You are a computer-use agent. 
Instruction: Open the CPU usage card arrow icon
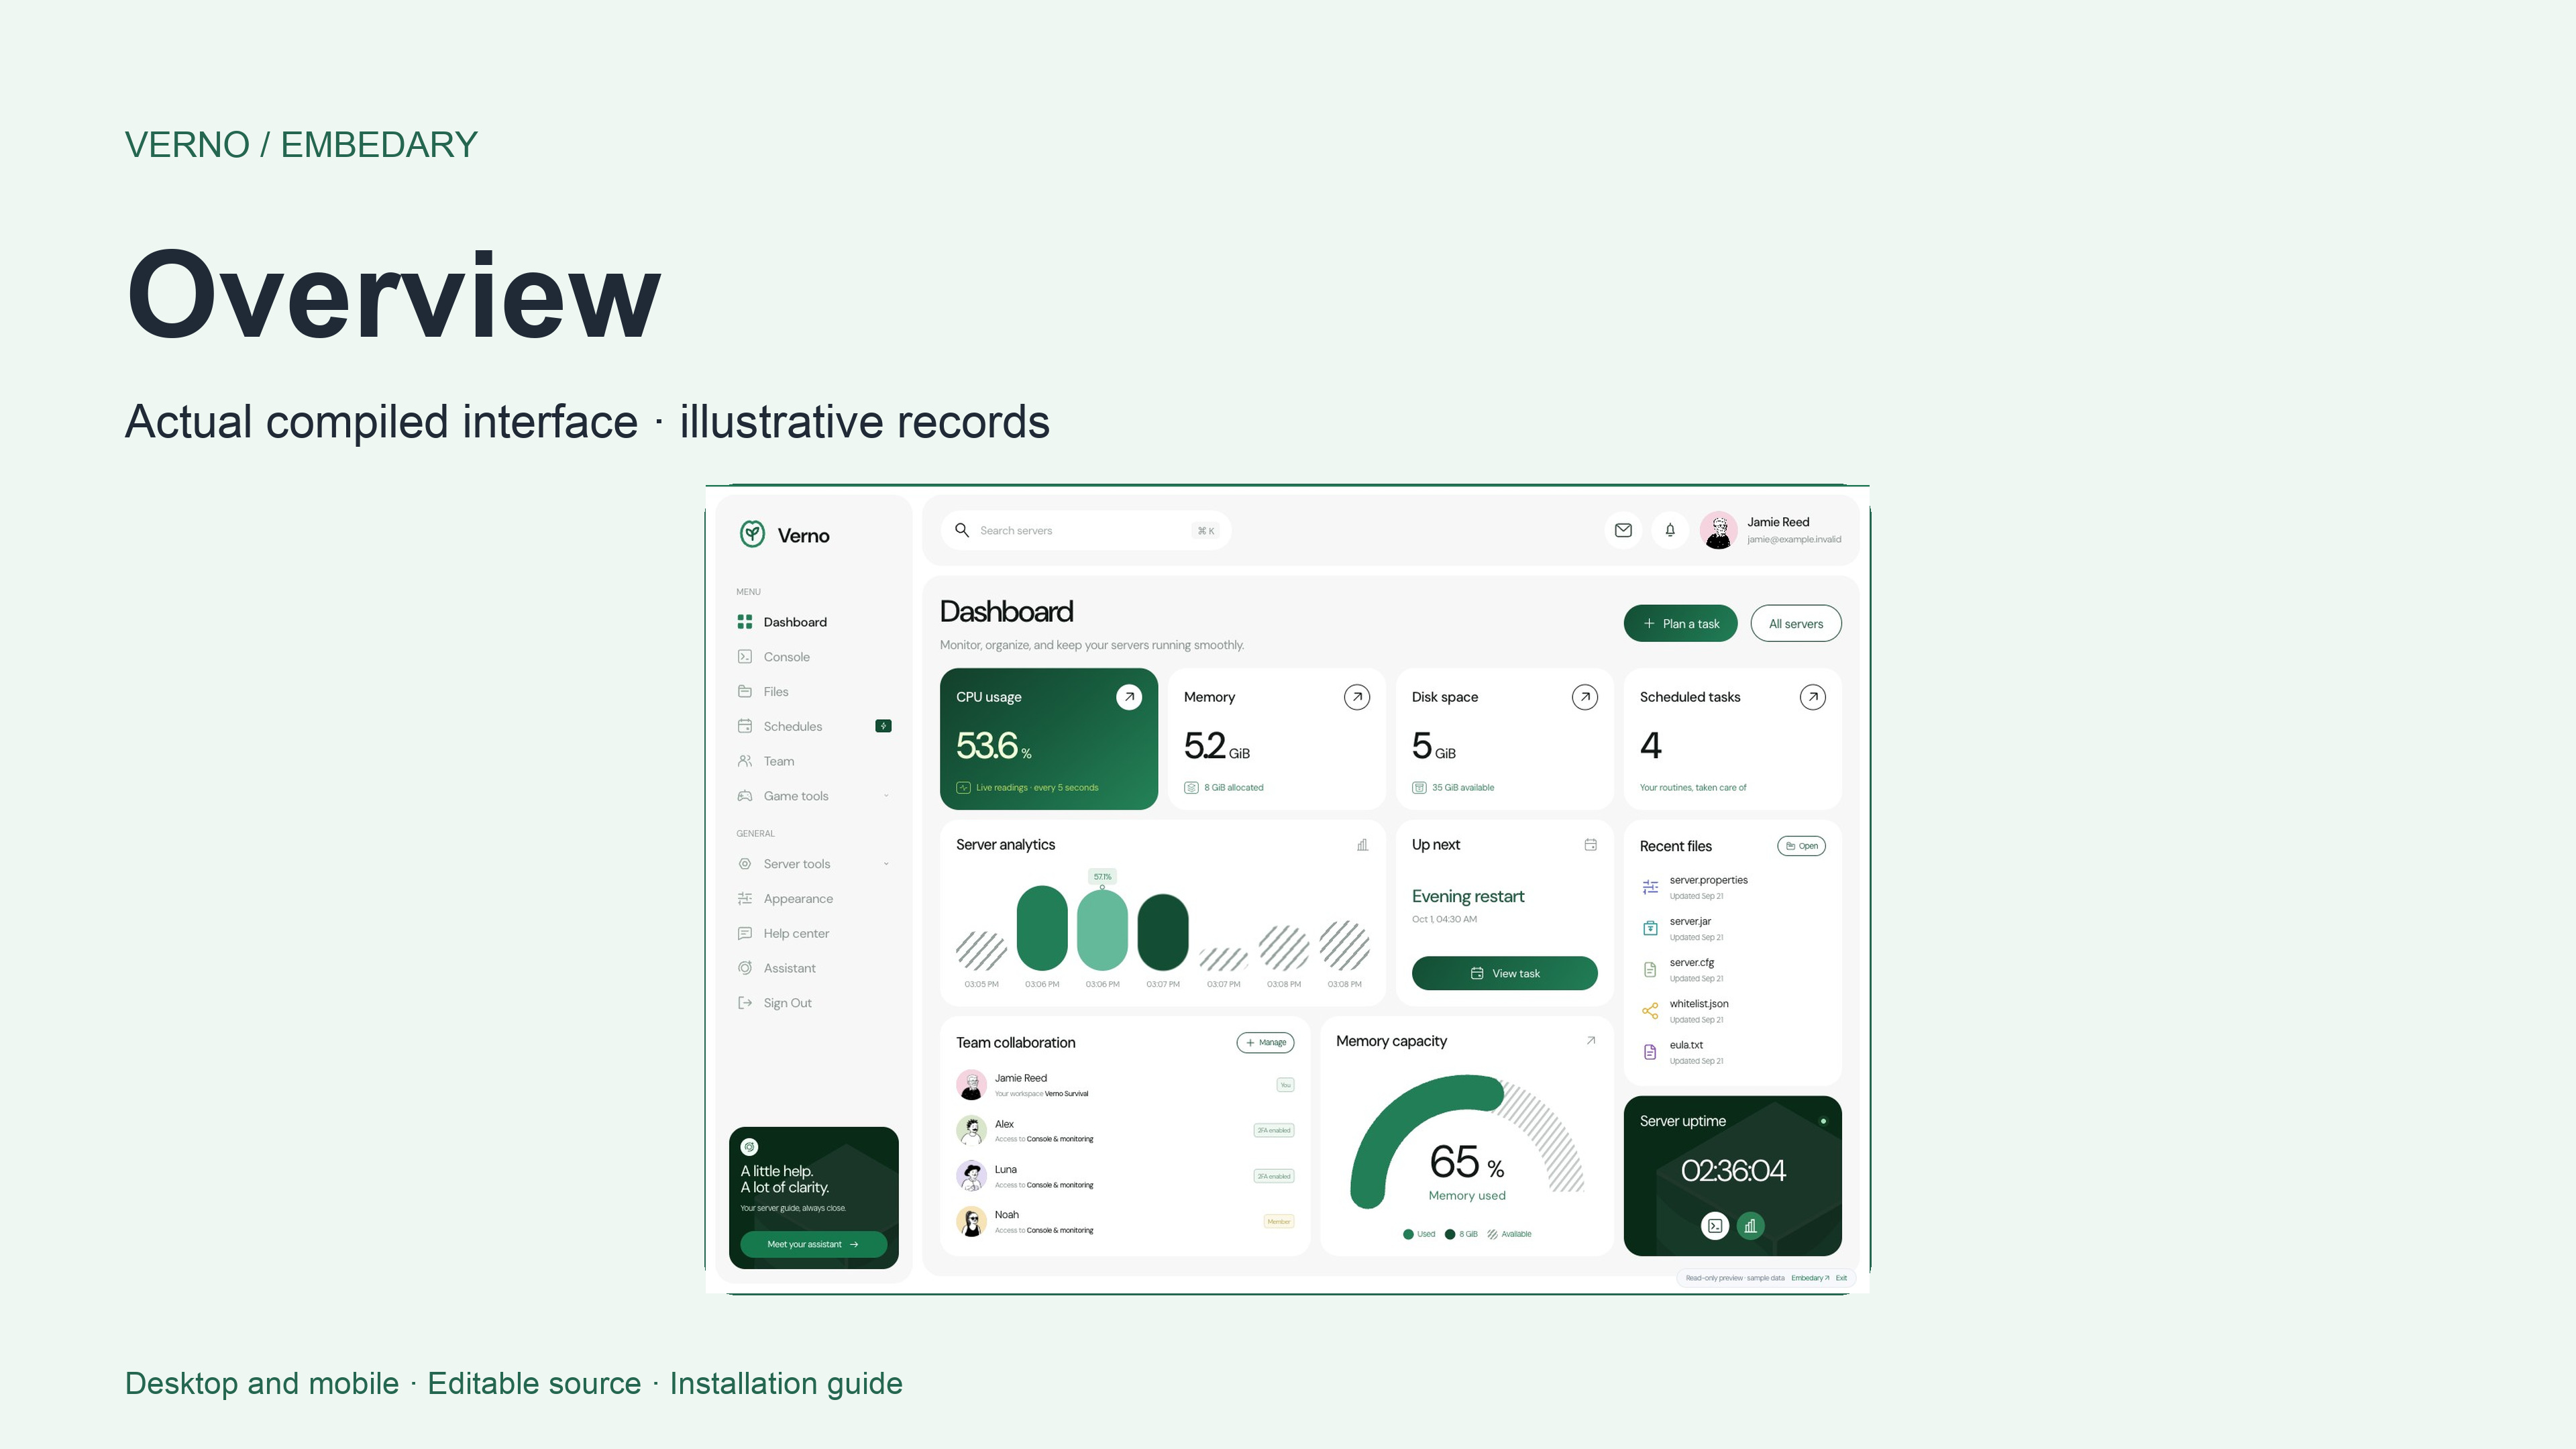click(x=1129, y=697)
